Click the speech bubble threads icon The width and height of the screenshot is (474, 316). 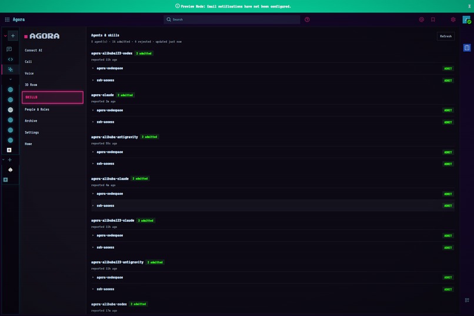[x=9, y=49]
